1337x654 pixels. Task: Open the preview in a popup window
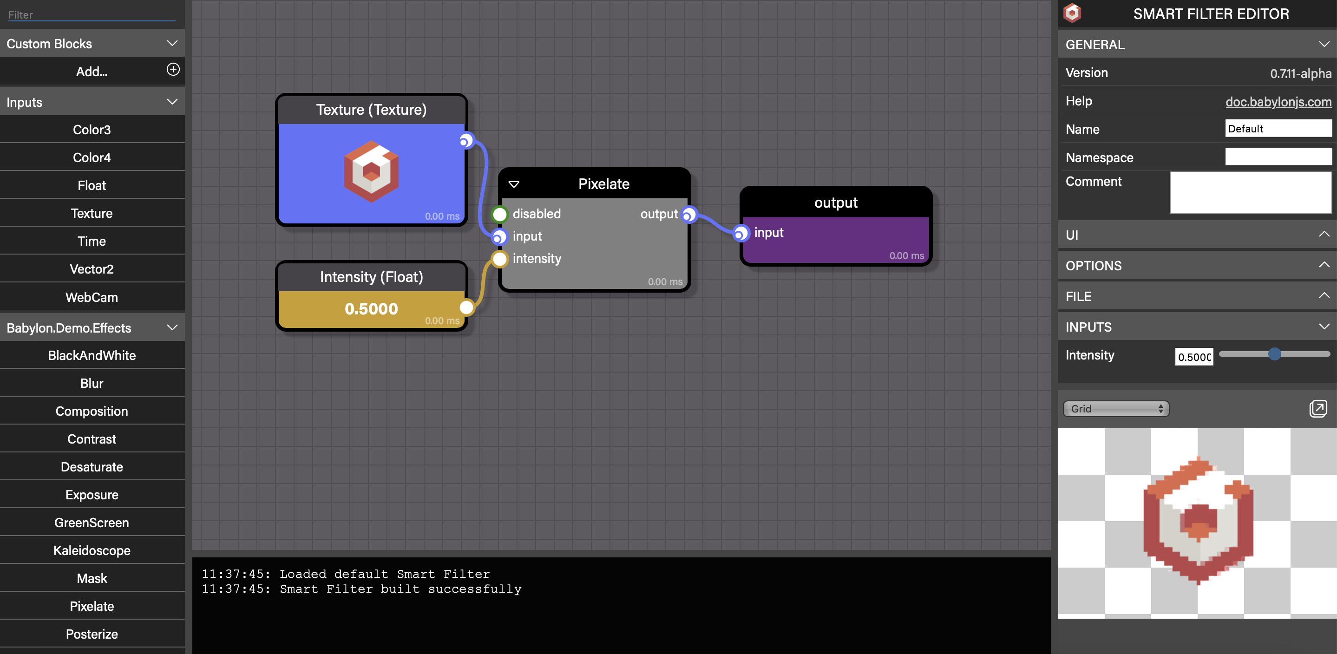point(1318,408)
